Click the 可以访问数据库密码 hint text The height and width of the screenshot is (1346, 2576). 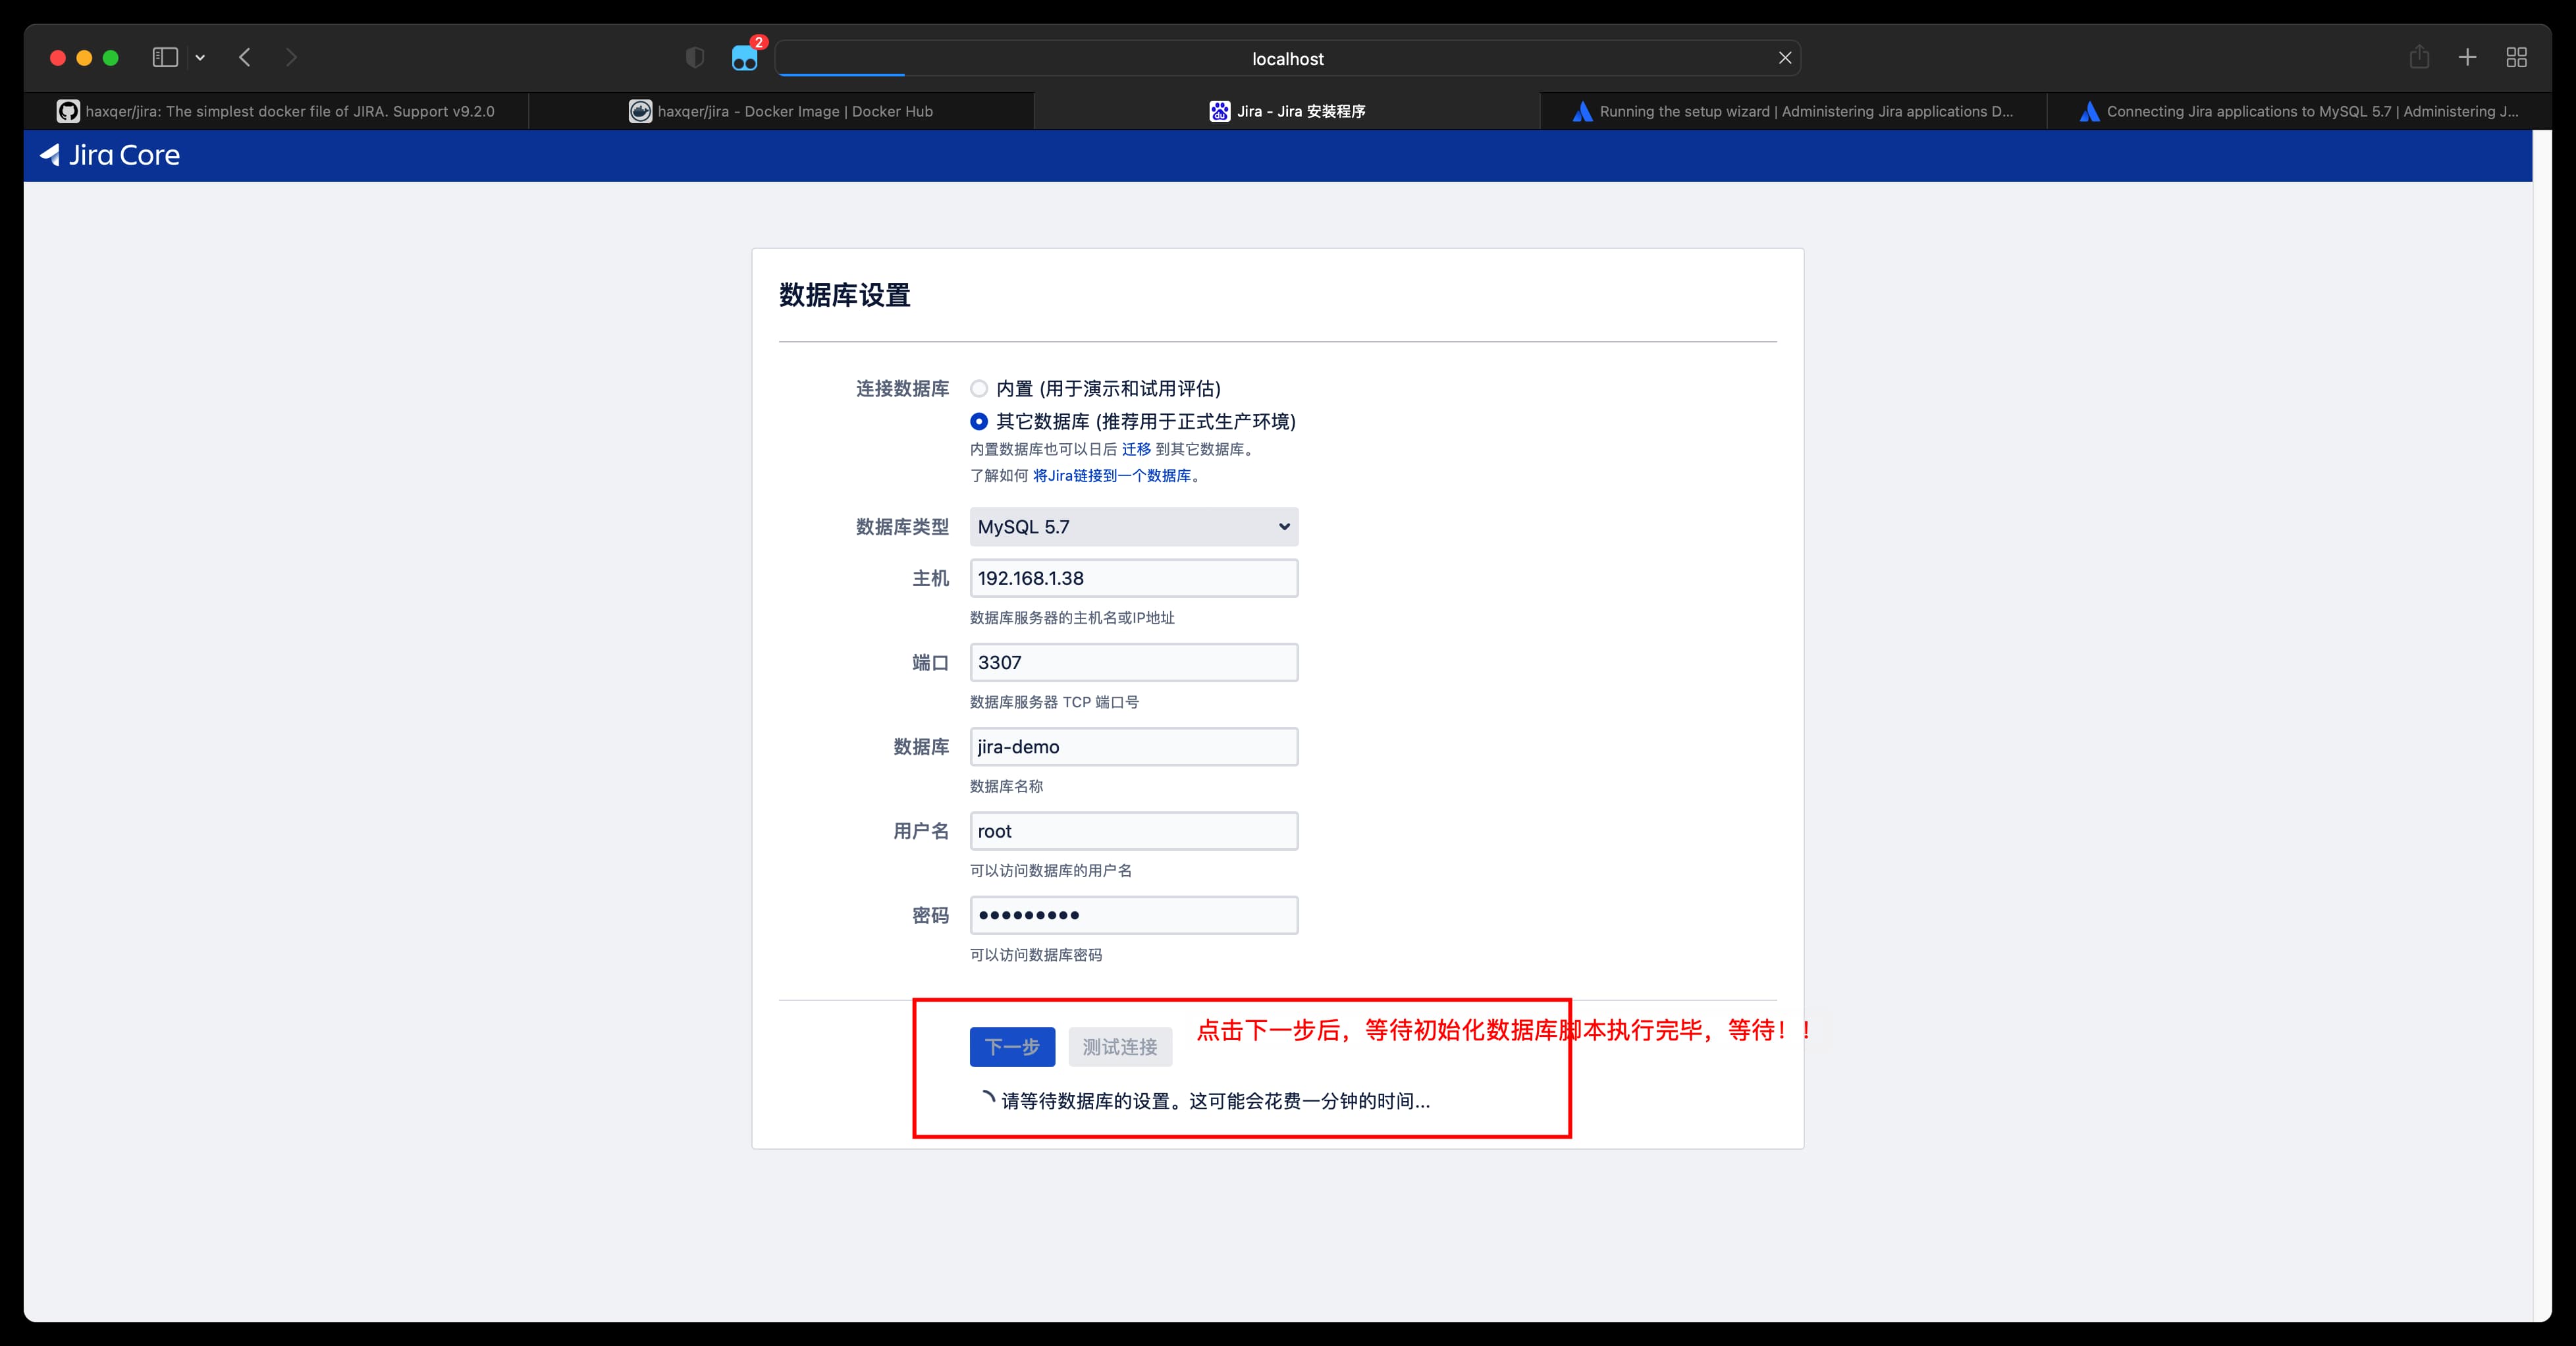point(1036,955)
